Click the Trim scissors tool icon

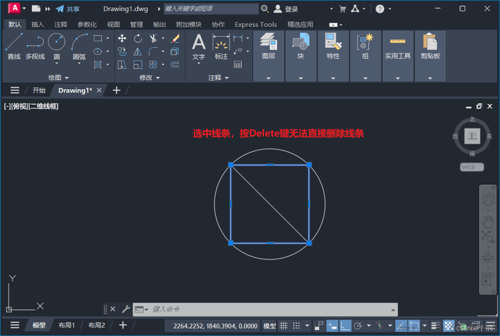click(153, 38)
